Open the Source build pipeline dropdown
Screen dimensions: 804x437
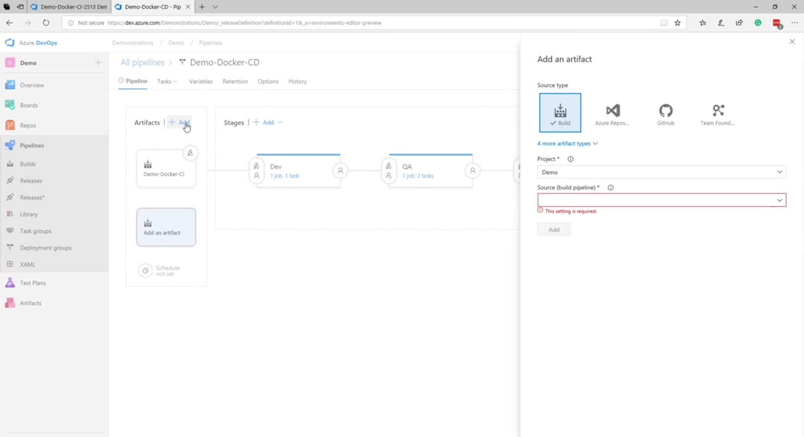click(x=661, y=200)
